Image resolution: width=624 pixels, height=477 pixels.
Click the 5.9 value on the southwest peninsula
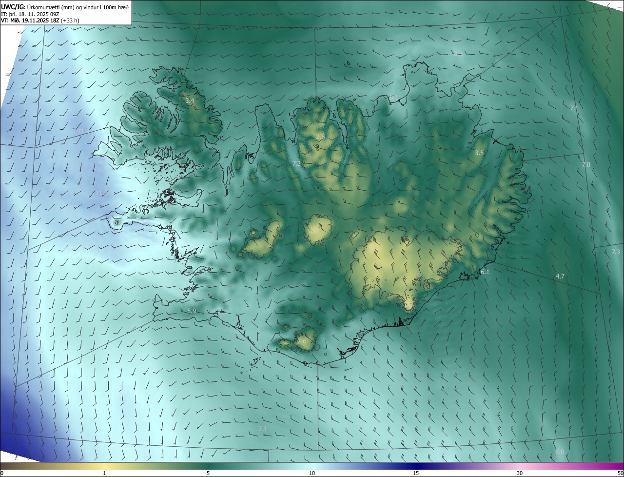click(192, 311)
